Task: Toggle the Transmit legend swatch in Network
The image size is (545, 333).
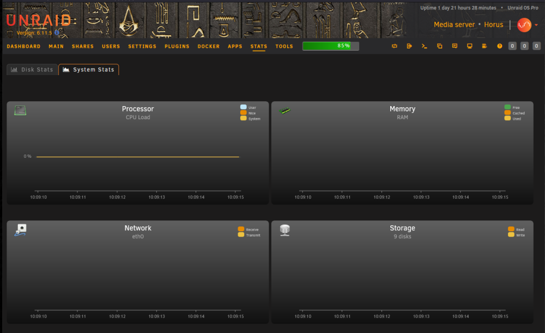Action: pyautogui.click(x=241, y=235)
